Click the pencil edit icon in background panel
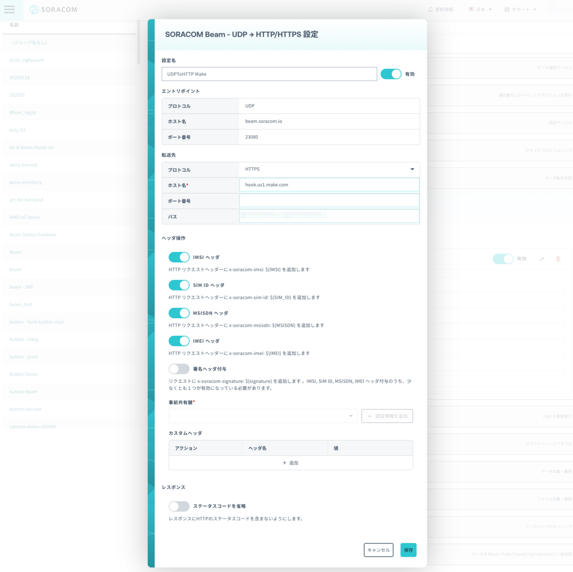Image resolution: width=573 pixels, height=572 pixels. (x=542, y=259)
